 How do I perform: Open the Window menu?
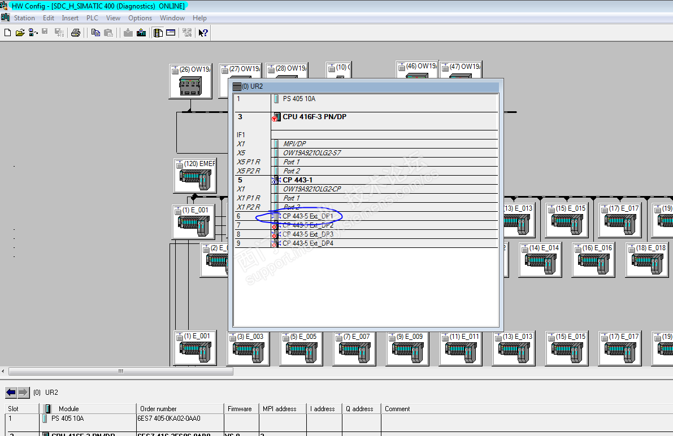[172, 18]
